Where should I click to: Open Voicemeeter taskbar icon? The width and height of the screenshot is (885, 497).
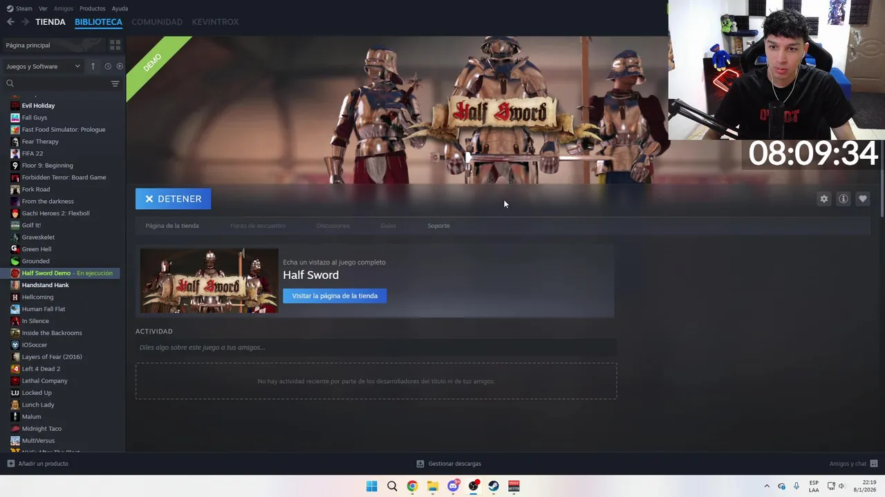pos(514,486)
